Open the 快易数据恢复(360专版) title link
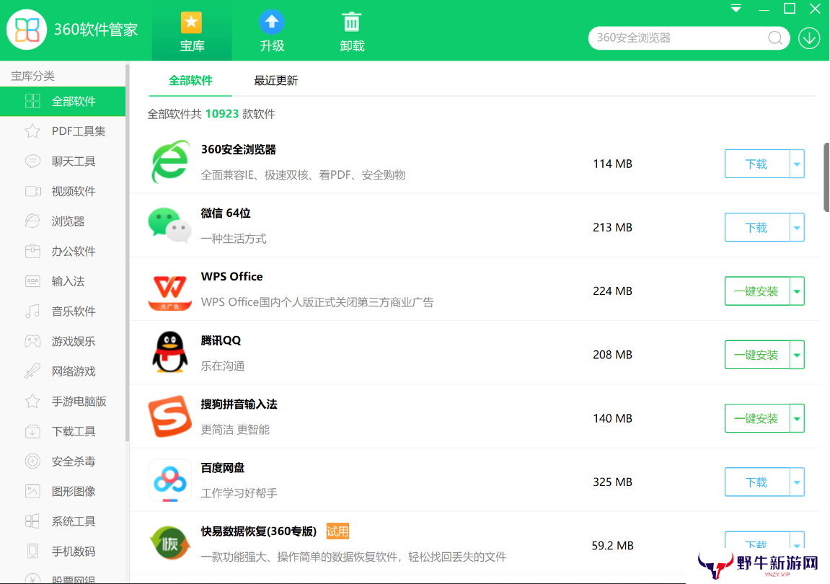Image resolution: width=830 pixels, height=584 pixels. point(258,531)
